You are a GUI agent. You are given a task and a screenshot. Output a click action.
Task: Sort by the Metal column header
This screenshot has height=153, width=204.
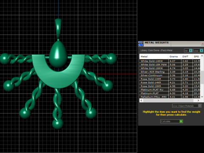[x=154, y=57]
